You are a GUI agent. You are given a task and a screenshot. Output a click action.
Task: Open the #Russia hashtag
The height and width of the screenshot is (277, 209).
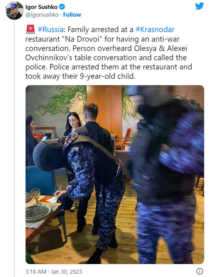(51, 30)
